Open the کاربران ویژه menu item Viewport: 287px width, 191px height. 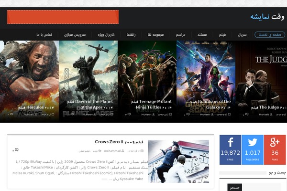point(106,34)
